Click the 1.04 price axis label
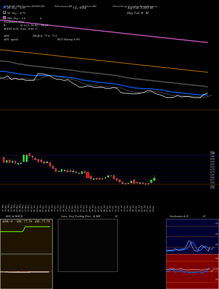 point(212,156)
